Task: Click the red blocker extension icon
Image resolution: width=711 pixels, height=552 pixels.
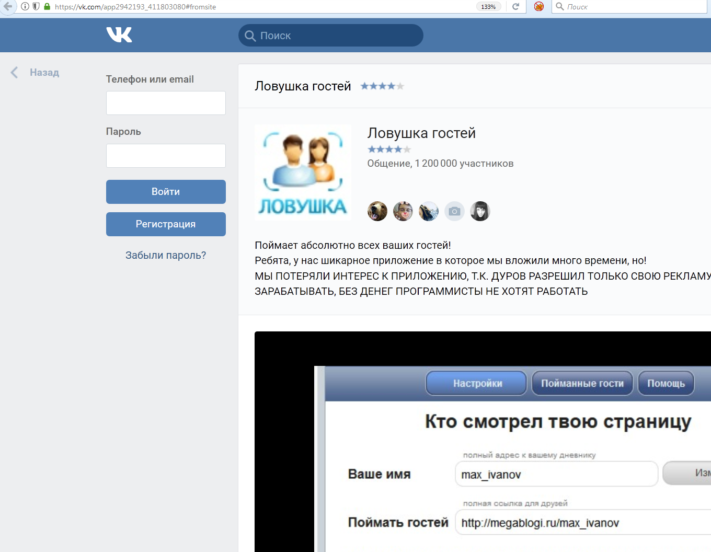Action: pyautogui.click(x=539, y=6)
